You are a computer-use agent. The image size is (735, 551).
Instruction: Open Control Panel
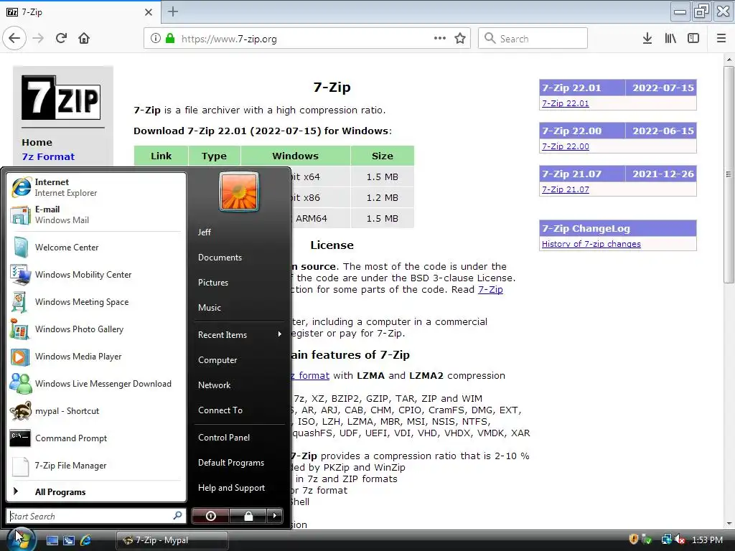(239, 437)
